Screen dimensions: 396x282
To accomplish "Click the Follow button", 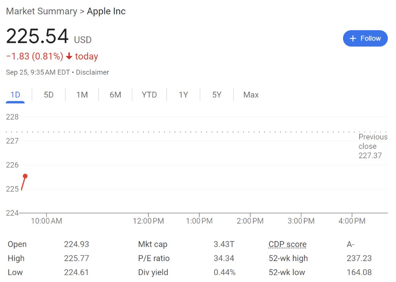I will tap(365, 38).
